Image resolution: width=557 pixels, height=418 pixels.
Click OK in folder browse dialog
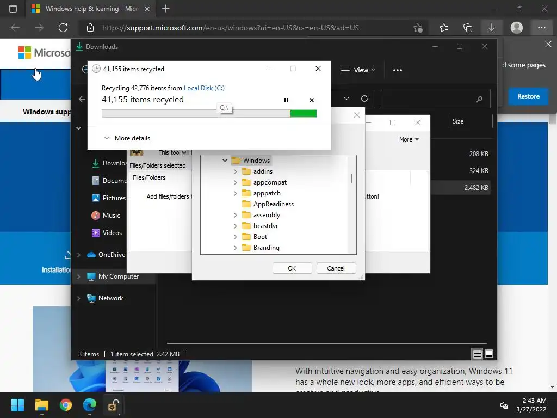tap(292, 268)
